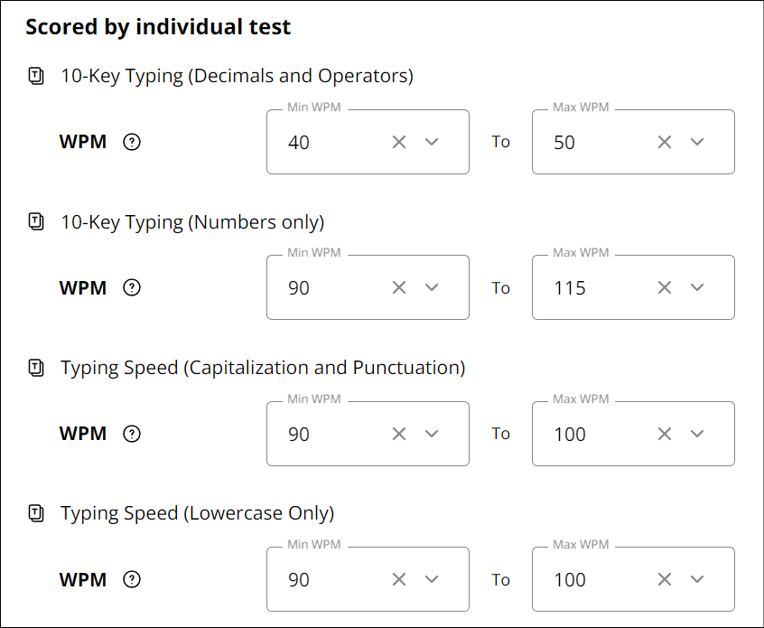Click the Typing Speed (Lowercase Only) test icon
This screenshot has width=764, height=628.
(x=36, y=513)
